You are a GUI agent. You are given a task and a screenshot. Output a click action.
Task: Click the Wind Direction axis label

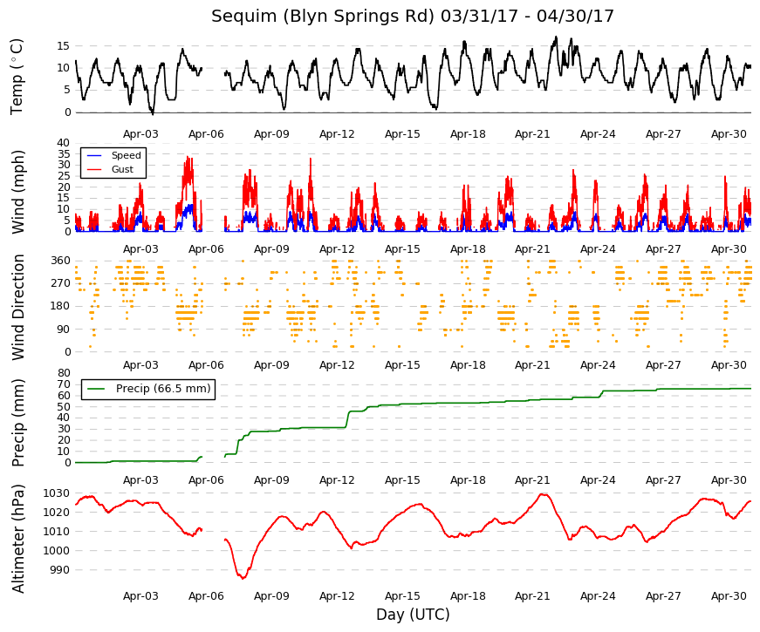(17, 307)
